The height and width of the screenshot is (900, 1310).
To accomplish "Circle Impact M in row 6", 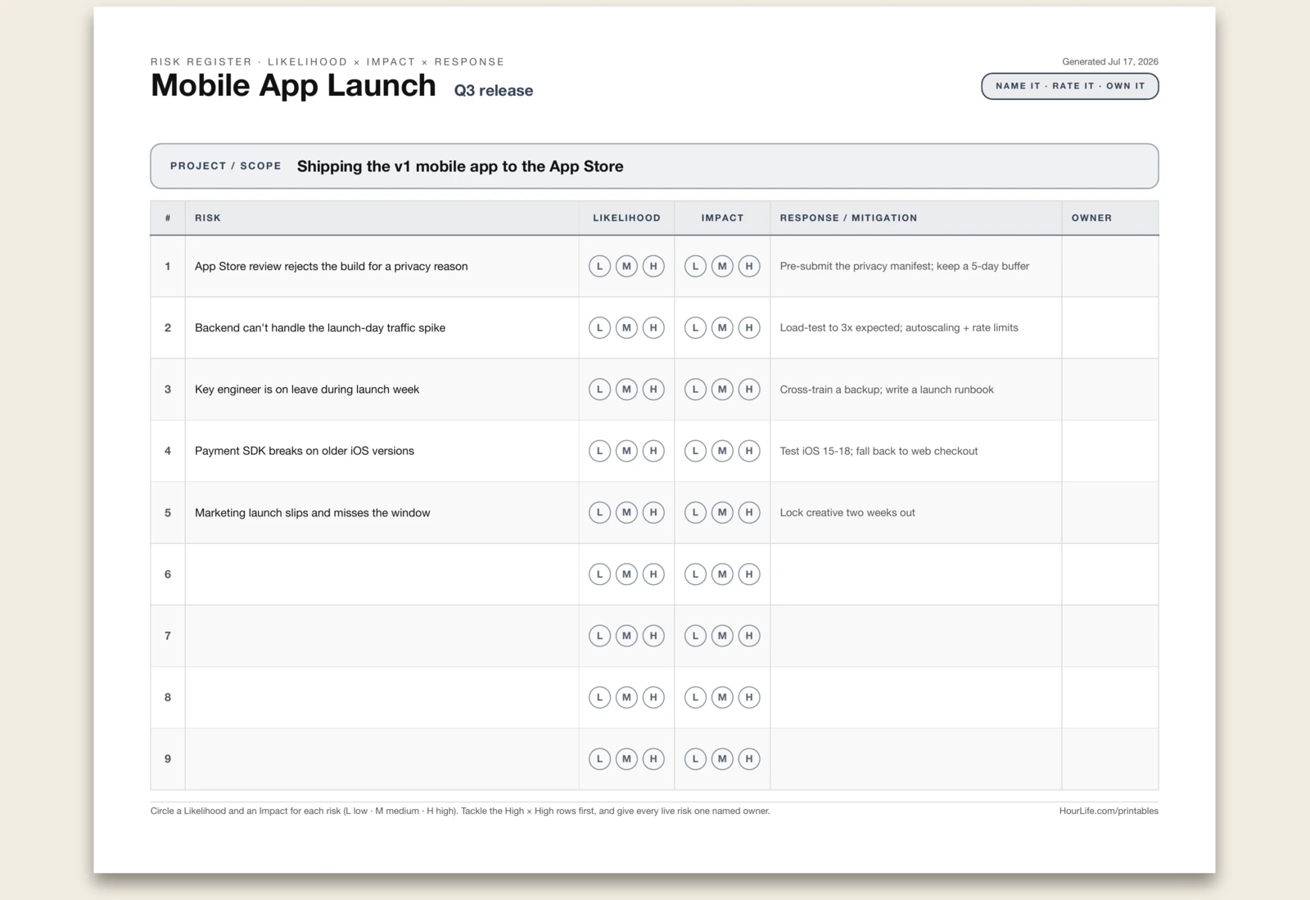I will coord(722,574).
